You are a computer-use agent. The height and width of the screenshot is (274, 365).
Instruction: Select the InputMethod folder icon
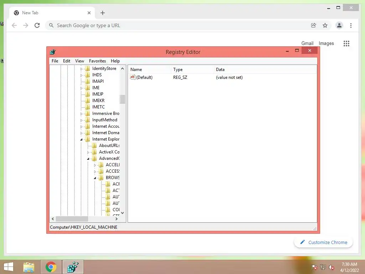pyautogui.click(x=88, y=120)
